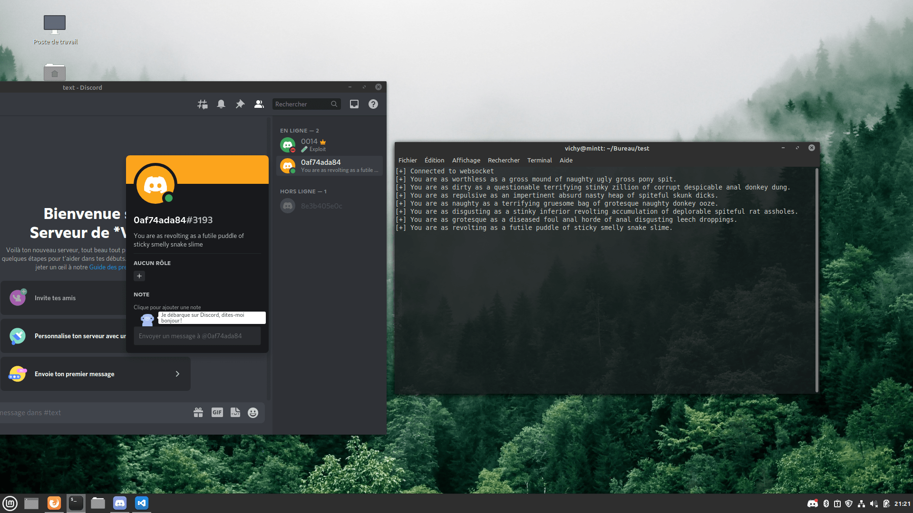The height and width of the screenshot is (513, 913).
Task: Open the Discord inbox
Action: tap(354, 104)
